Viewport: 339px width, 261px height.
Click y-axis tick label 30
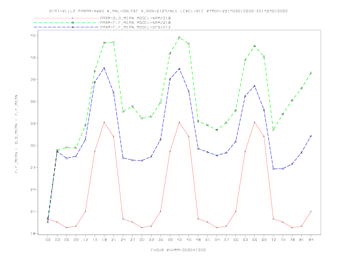point(33,145)
